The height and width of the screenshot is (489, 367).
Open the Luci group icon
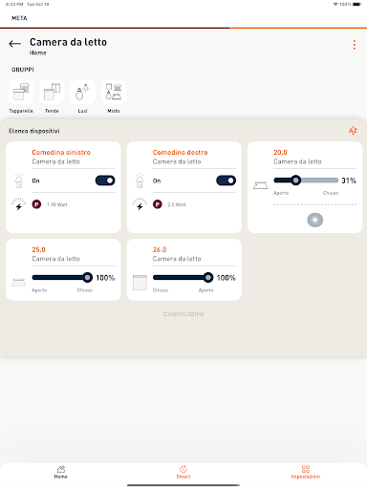coord(82,92)
